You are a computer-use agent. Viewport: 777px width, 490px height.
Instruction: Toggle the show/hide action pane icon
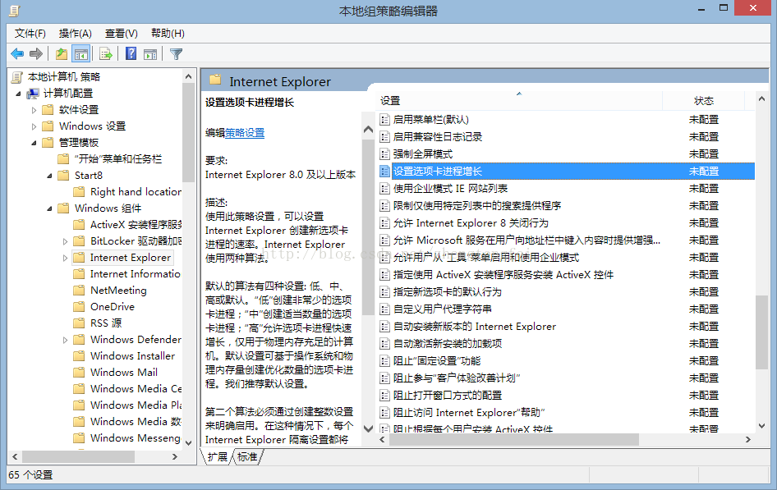[x=150, y=53]
